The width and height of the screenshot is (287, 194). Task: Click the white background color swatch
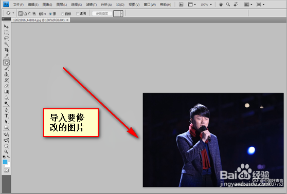click(x=8, y=165)
